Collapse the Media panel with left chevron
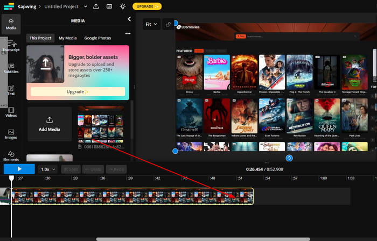Viewport: 377px width, 241px height. click(x=129, y=19)
